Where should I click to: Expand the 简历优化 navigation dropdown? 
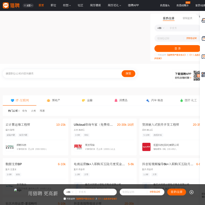[114, 5]
